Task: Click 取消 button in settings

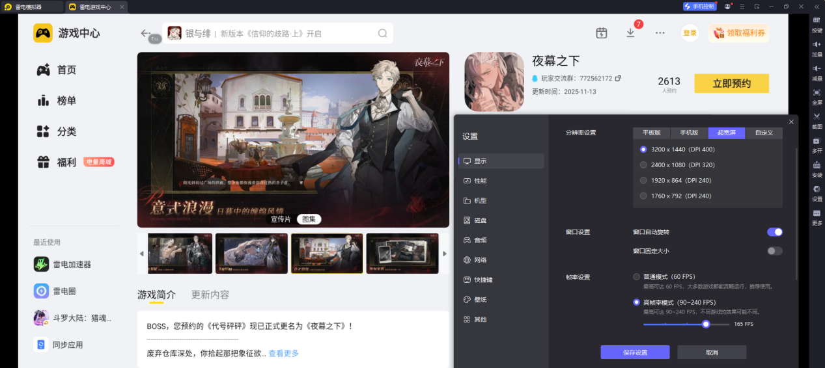Action: click(x=712, y=352)
